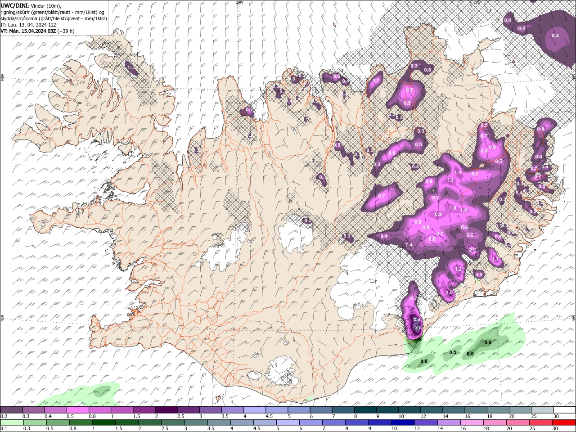Viewport: 576px width, 432px height.
Task: Pick the 2–2.5 green swatch in the lower legend
Action: pos(150,423)
